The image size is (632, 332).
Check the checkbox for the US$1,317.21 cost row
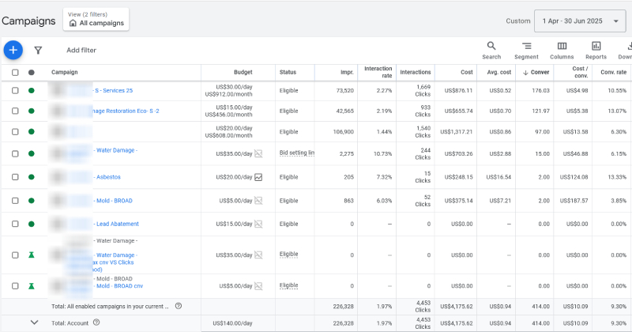15,132
